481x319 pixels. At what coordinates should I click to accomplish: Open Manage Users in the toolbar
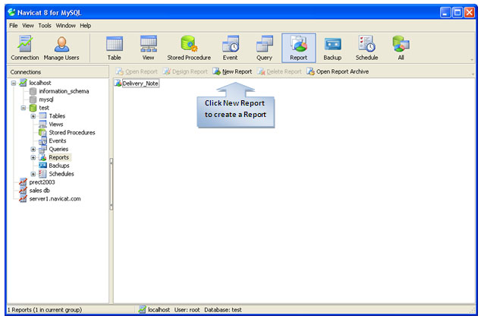61,48
